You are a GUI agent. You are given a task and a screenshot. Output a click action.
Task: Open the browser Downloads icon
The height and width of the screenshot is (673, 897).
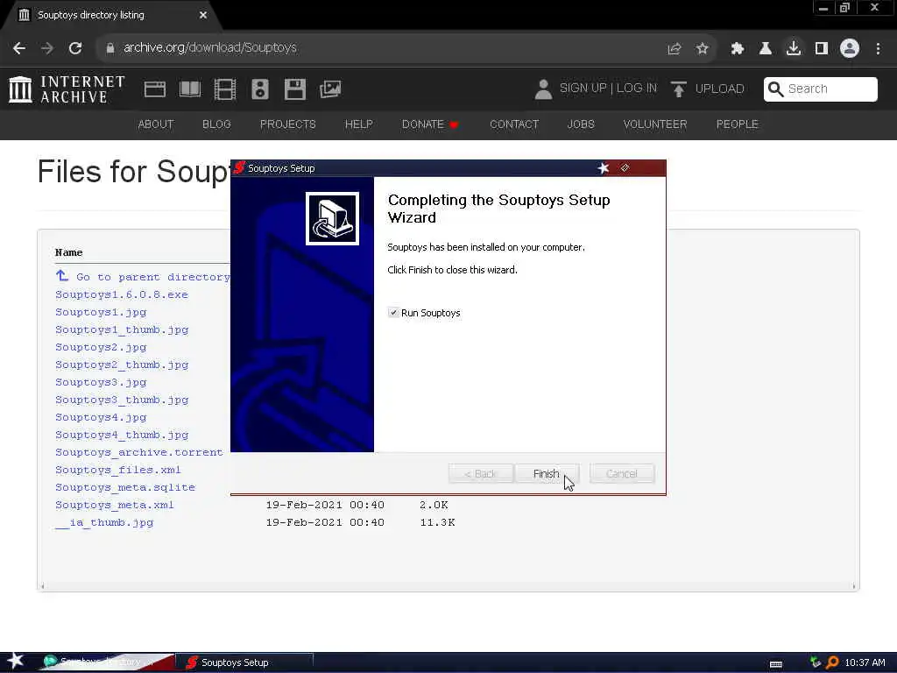click(x=794, y=48)
